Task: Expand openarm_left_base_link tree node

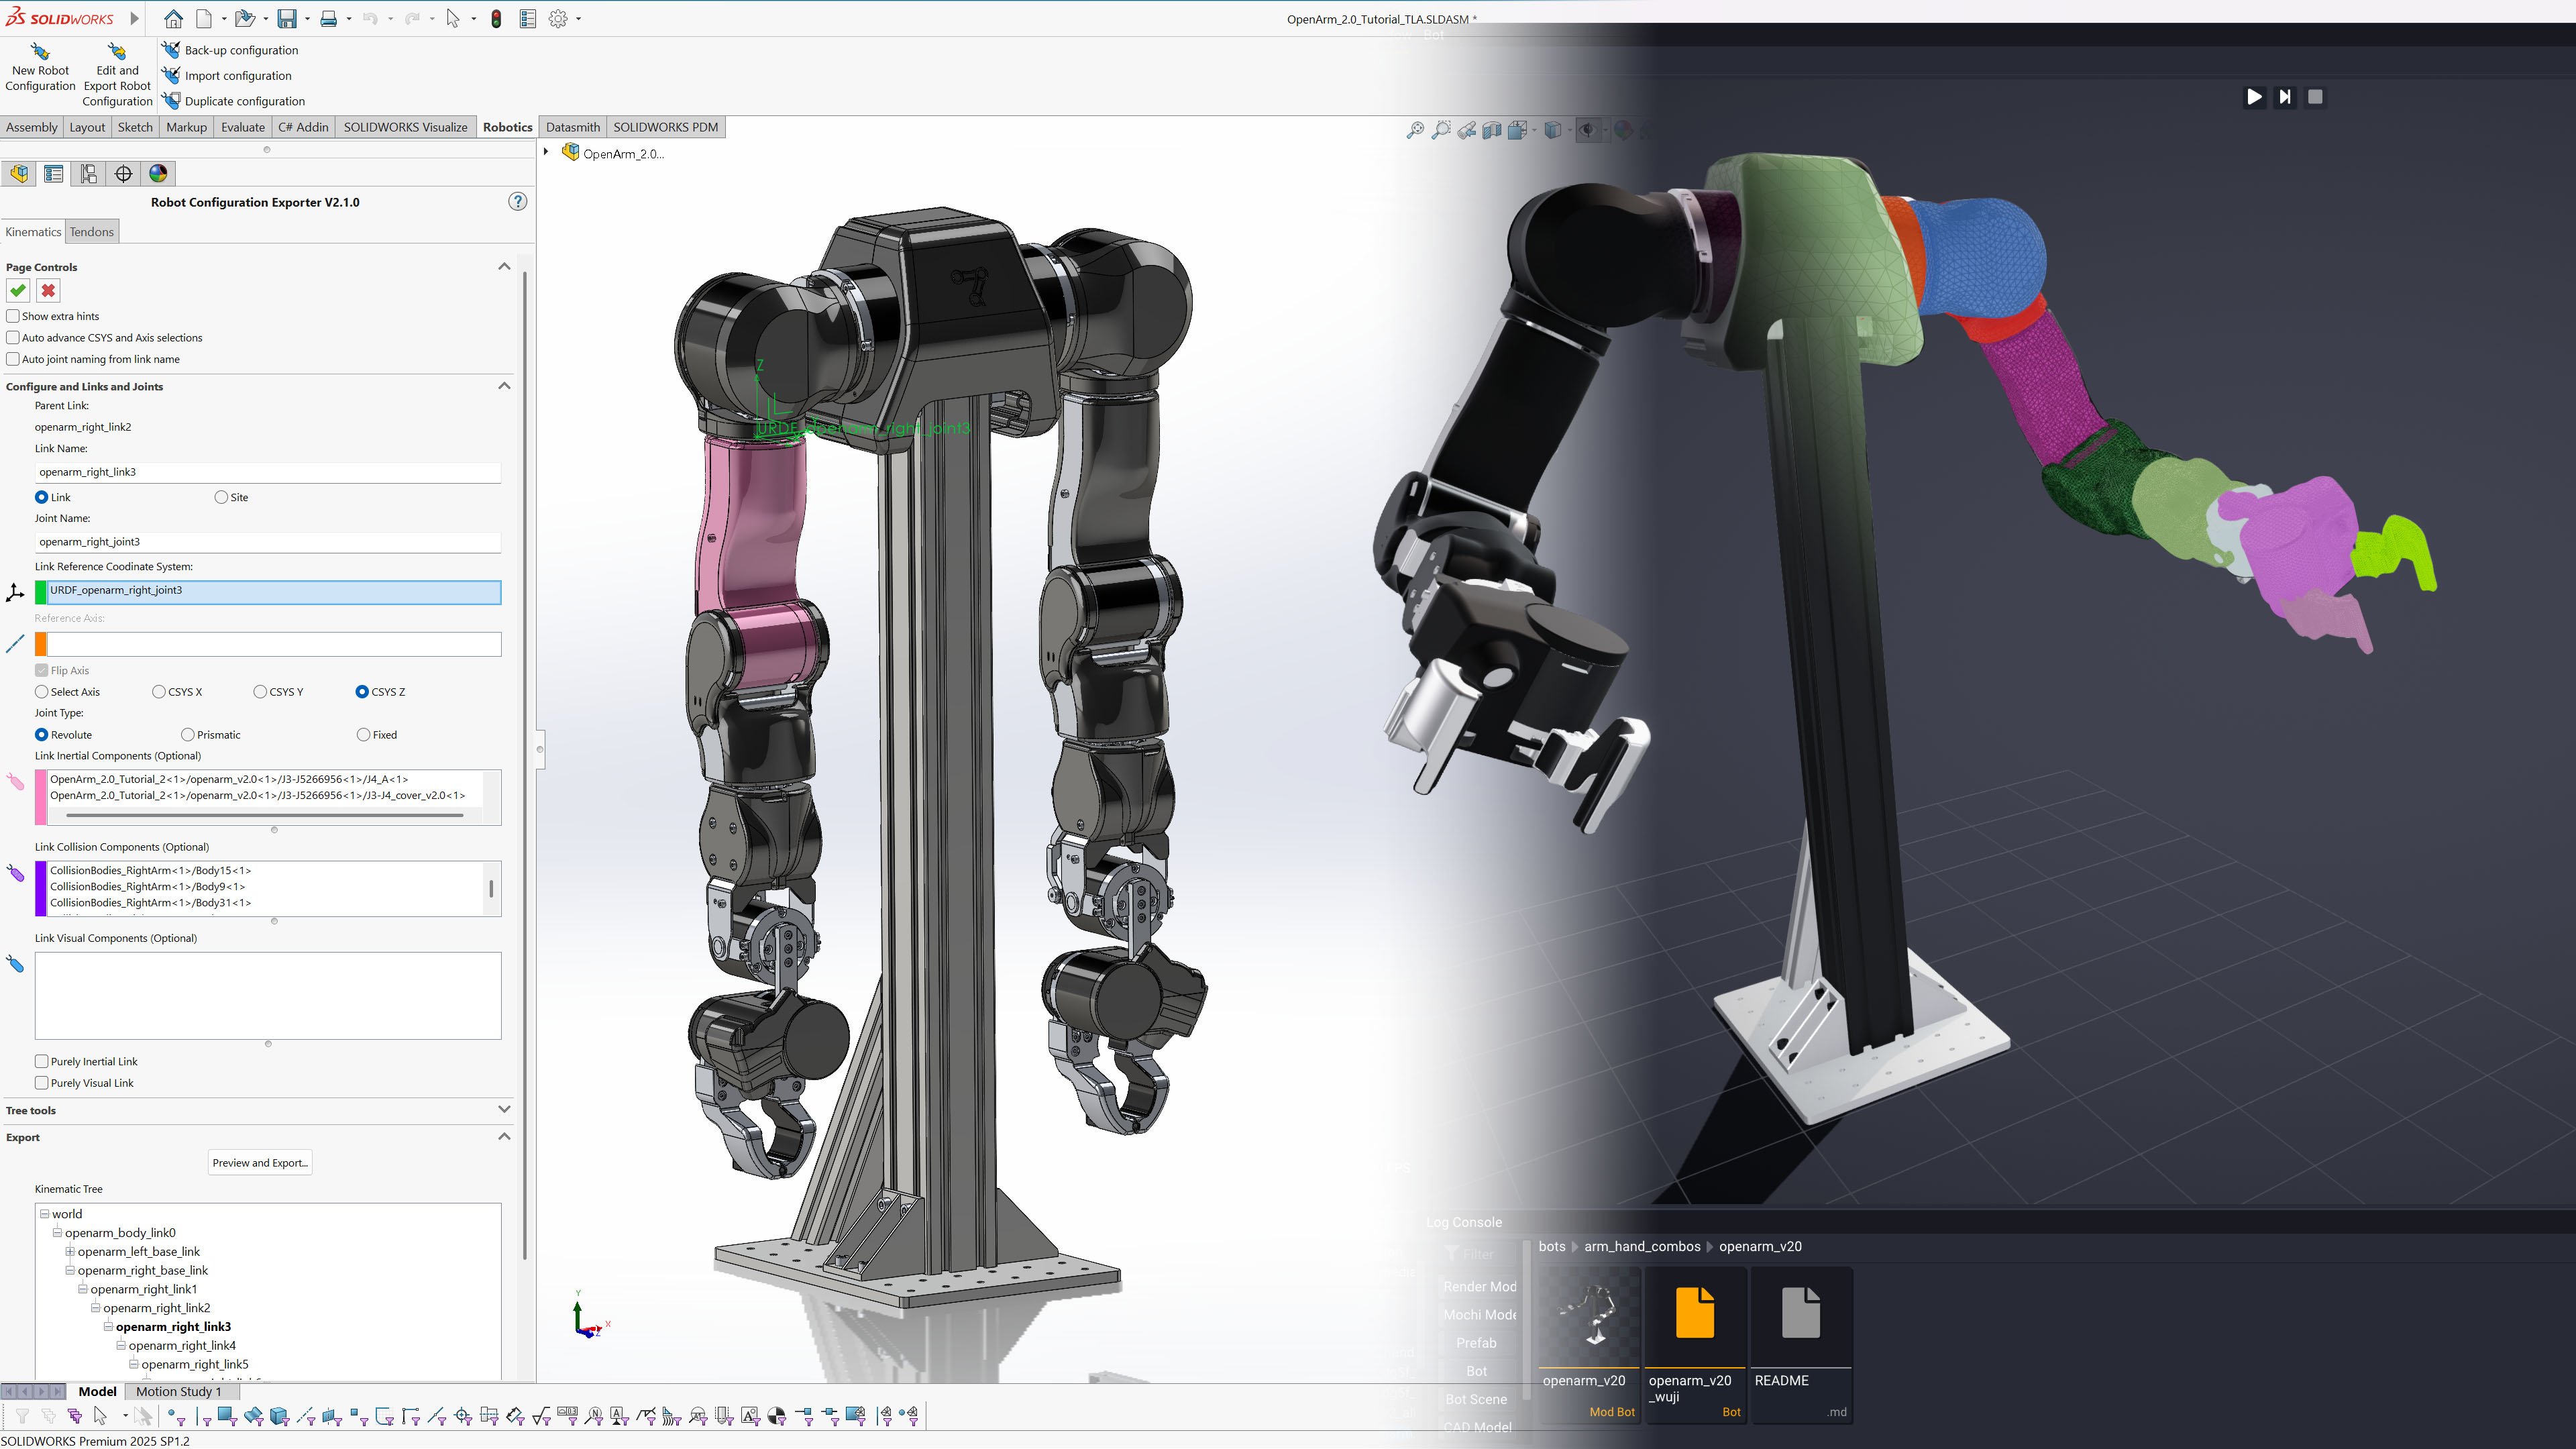Action: pos(70,1252)
